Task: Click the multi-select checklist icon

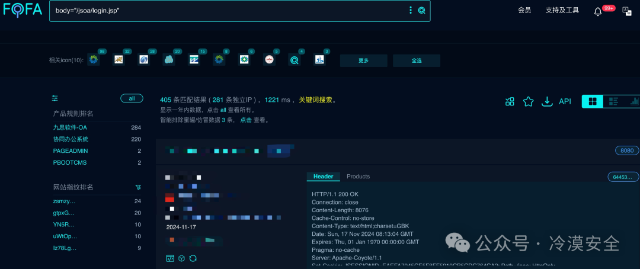Action: pyautogui.click(x=510, y=102)
